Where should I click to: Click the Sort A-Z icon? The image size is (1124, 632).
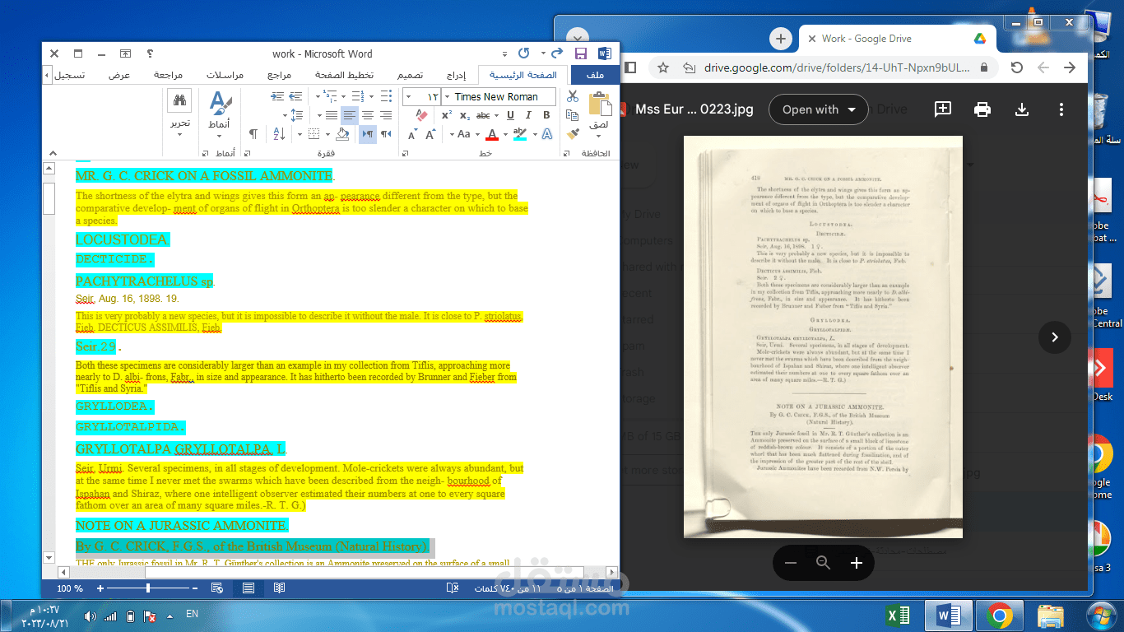pos(278,134)
